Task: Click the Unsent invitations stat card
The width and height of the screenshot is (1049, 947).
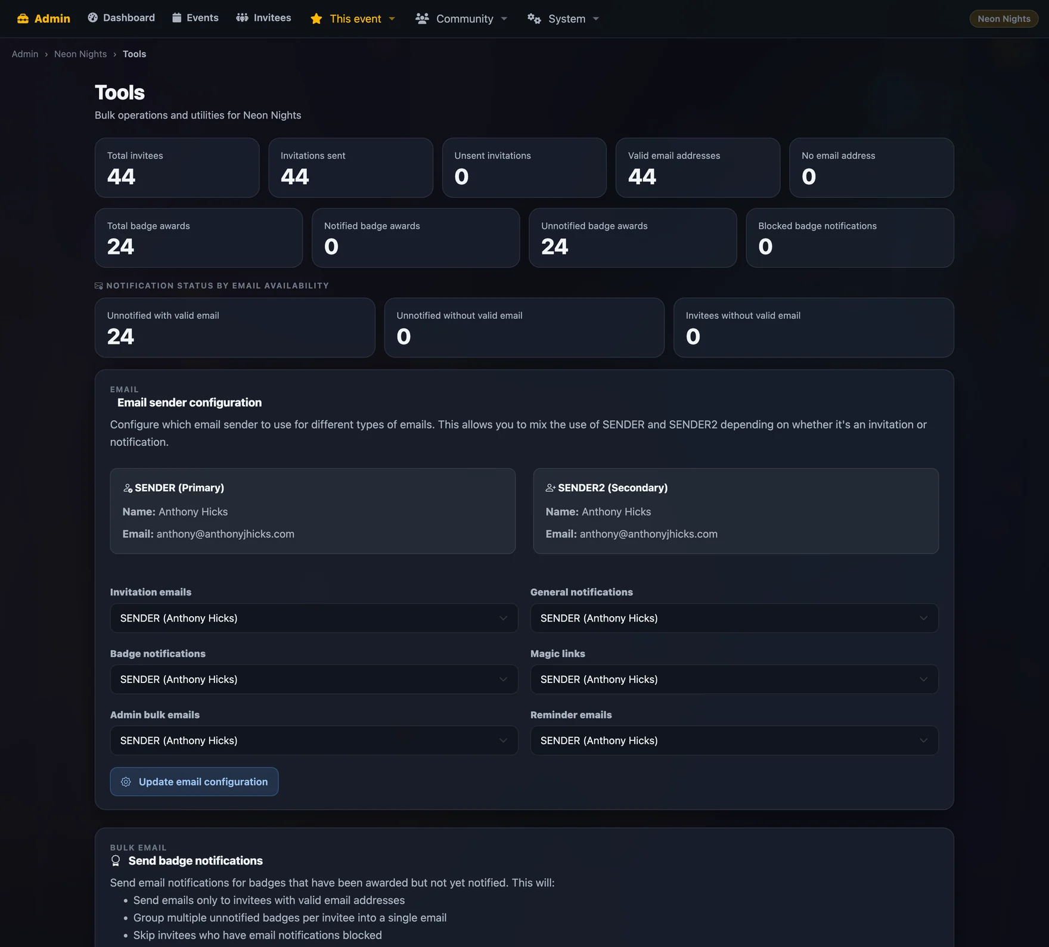Action: [524, 167]
